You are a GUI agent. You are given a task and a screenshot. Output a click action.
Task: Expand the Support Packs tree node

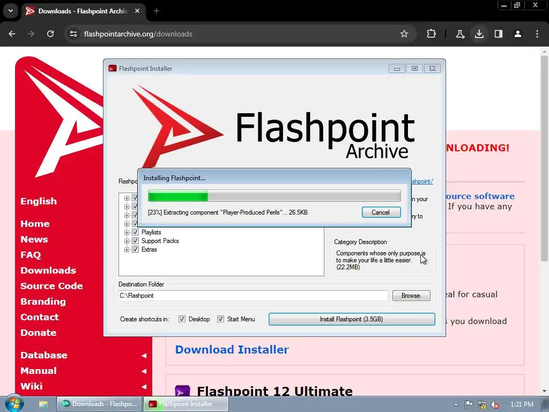127,241
